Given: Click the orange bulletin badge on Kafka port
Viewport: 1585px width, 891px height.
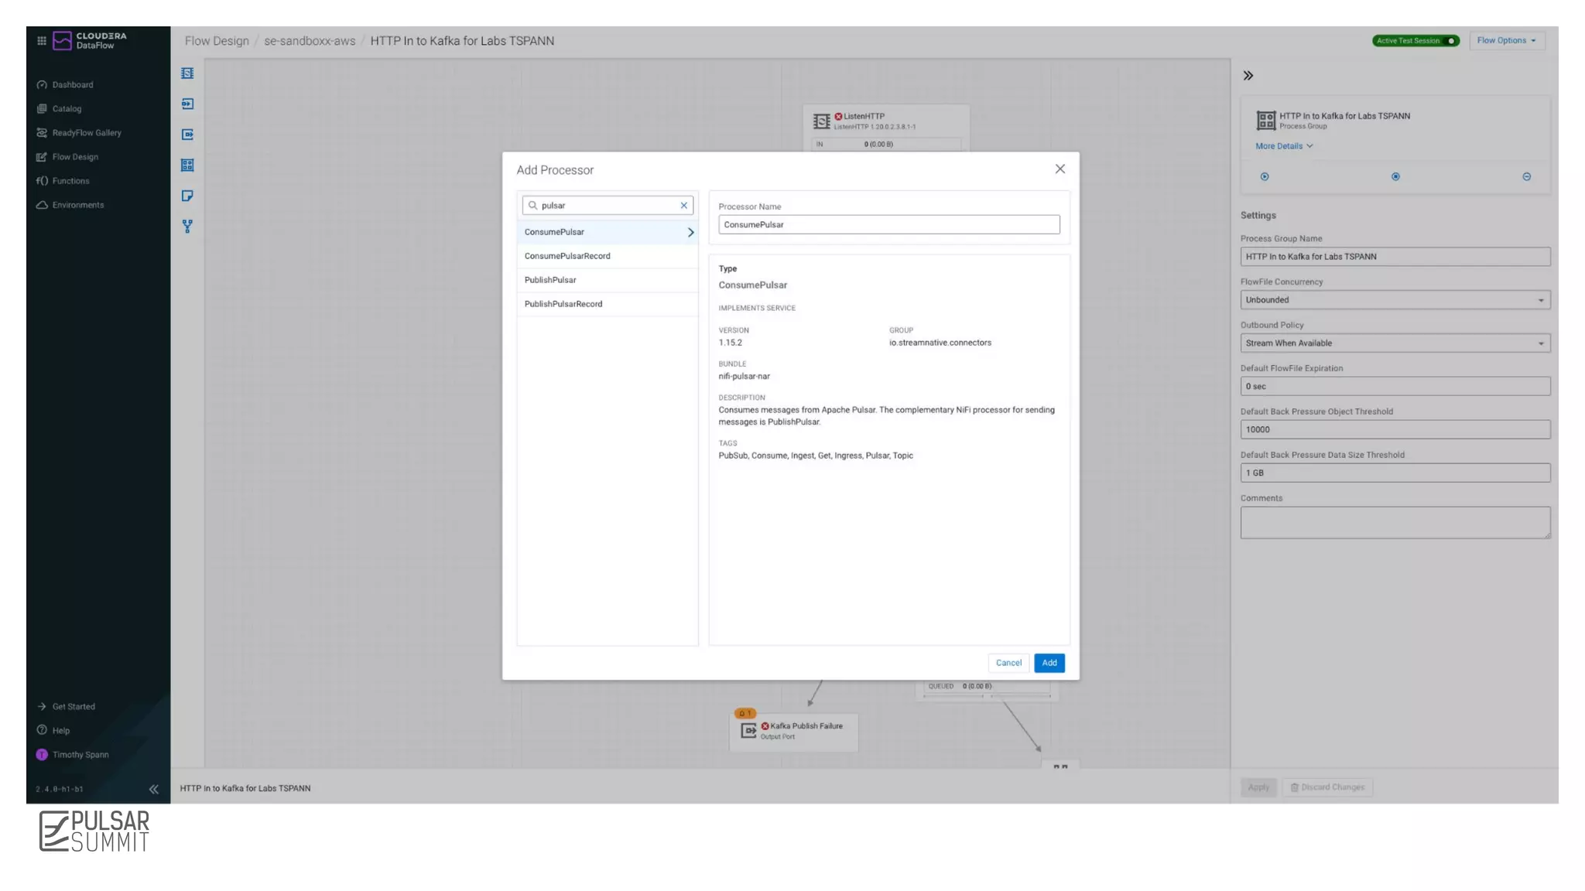Looking at the screenshot, I should [745, 713].
